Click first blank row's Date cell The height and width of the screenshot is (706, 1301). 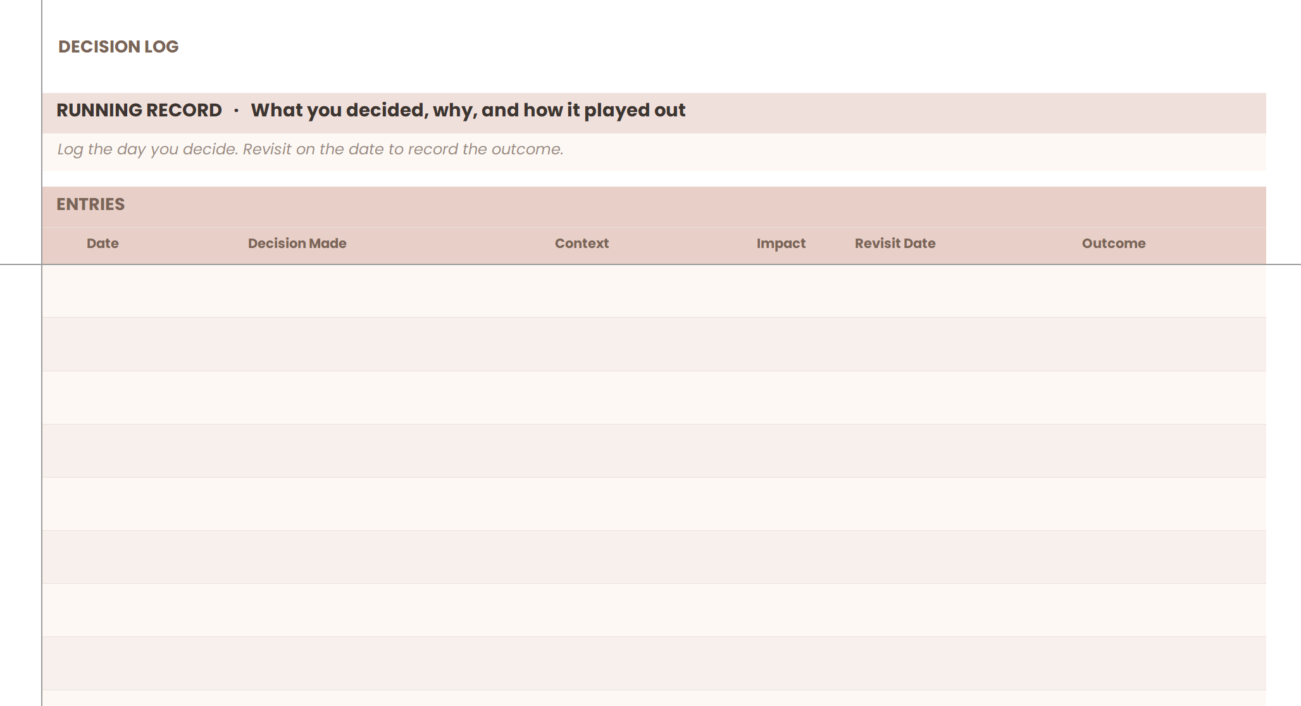click(x=103, y=291)
